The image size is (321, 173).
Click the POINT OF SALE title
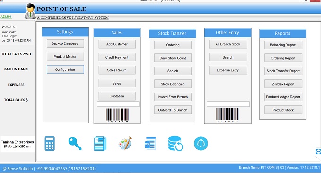pos(61,9)
